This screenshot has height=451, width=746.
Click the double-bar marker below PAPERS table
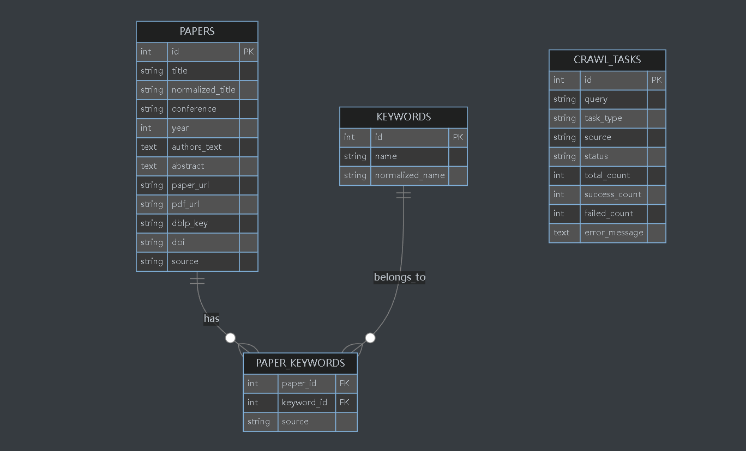197,280
